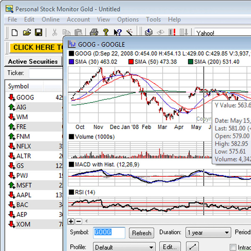Click the red SMA (50) color swatch
251x251 pixels.
pyautogui.click(x=131, y=62)
